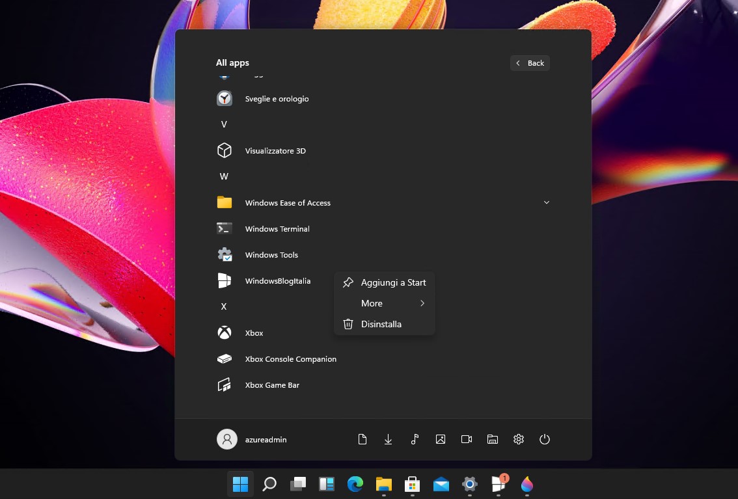This screenshot has height=499, width=738.
Task: Open File Explorer from the taskbar
Action: click(384, 483)
